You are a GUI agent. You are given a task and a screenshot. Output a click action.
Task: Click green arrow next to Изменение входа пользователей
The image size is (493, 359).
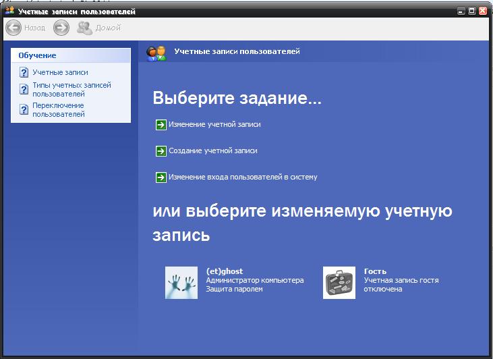click(x=161, y=177)
